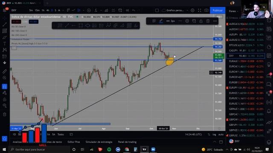This screenshot has height=153, width=273.
Task: Pick the diagonal line tool in favorites toolbar
Action: click(x=67, y=25)
